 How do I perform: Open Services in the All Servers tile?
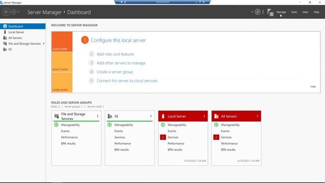(226, 137)
